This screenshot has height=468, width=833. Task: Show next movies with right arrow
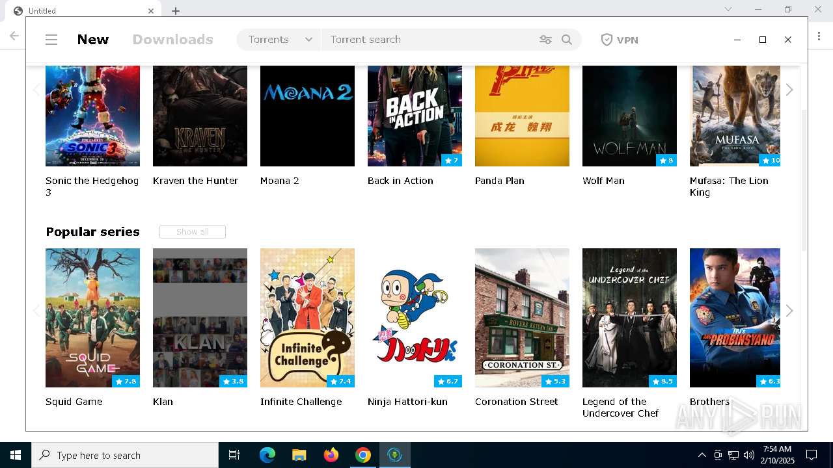[x=789, y=90]
